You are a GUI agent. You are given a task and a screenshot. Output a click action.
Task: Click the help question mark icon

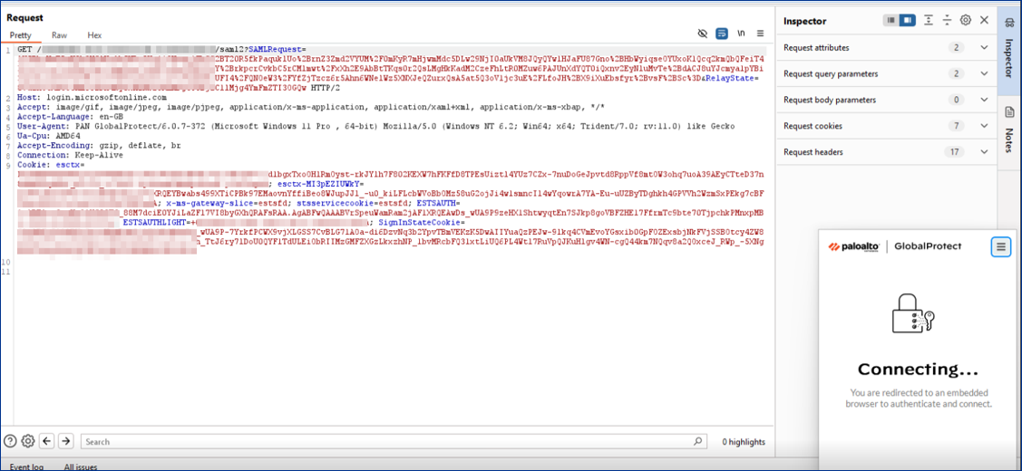click(10, 441)
